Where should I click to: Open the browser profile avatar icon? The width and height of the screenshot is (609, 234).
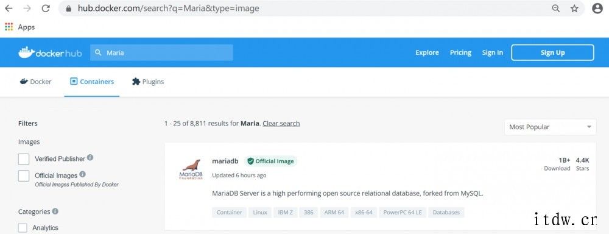[597, 8]
